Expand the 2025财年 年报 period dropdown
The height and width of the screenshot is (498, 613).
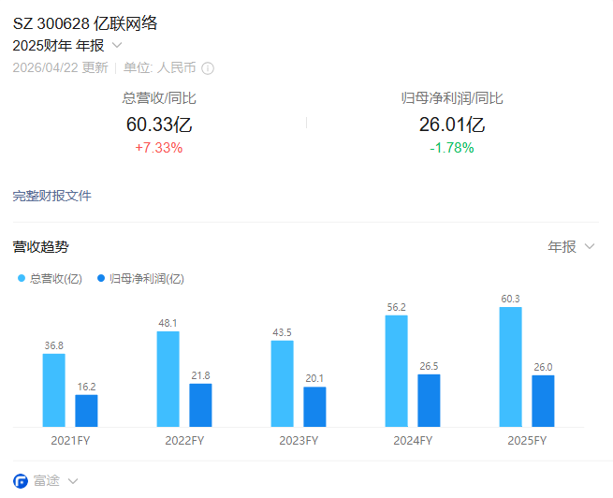coord(117,45)
